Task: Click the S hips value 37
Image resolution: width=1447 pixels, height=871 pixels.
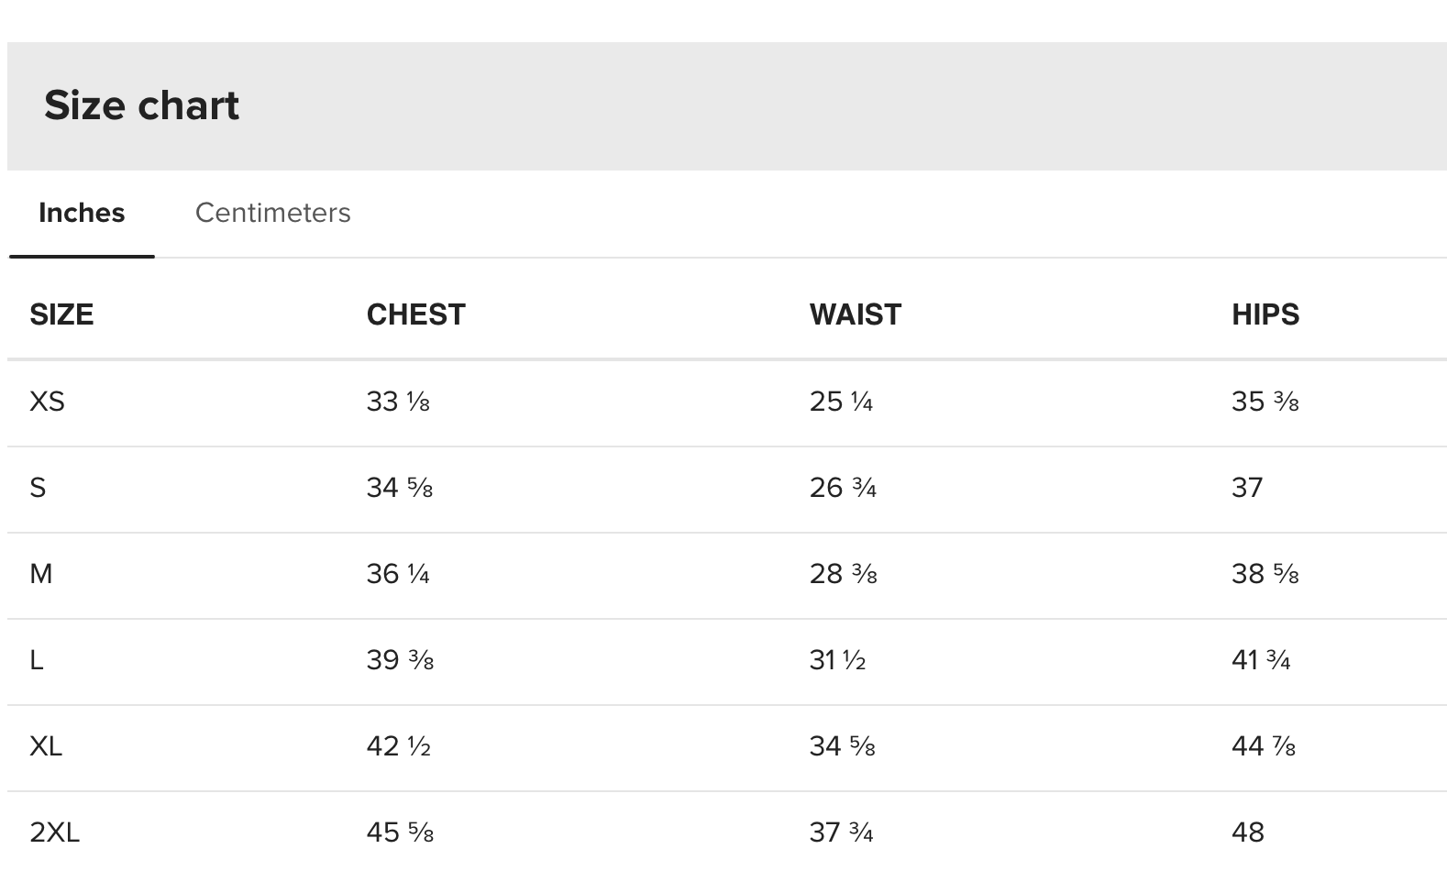Action: [1247, 488]
